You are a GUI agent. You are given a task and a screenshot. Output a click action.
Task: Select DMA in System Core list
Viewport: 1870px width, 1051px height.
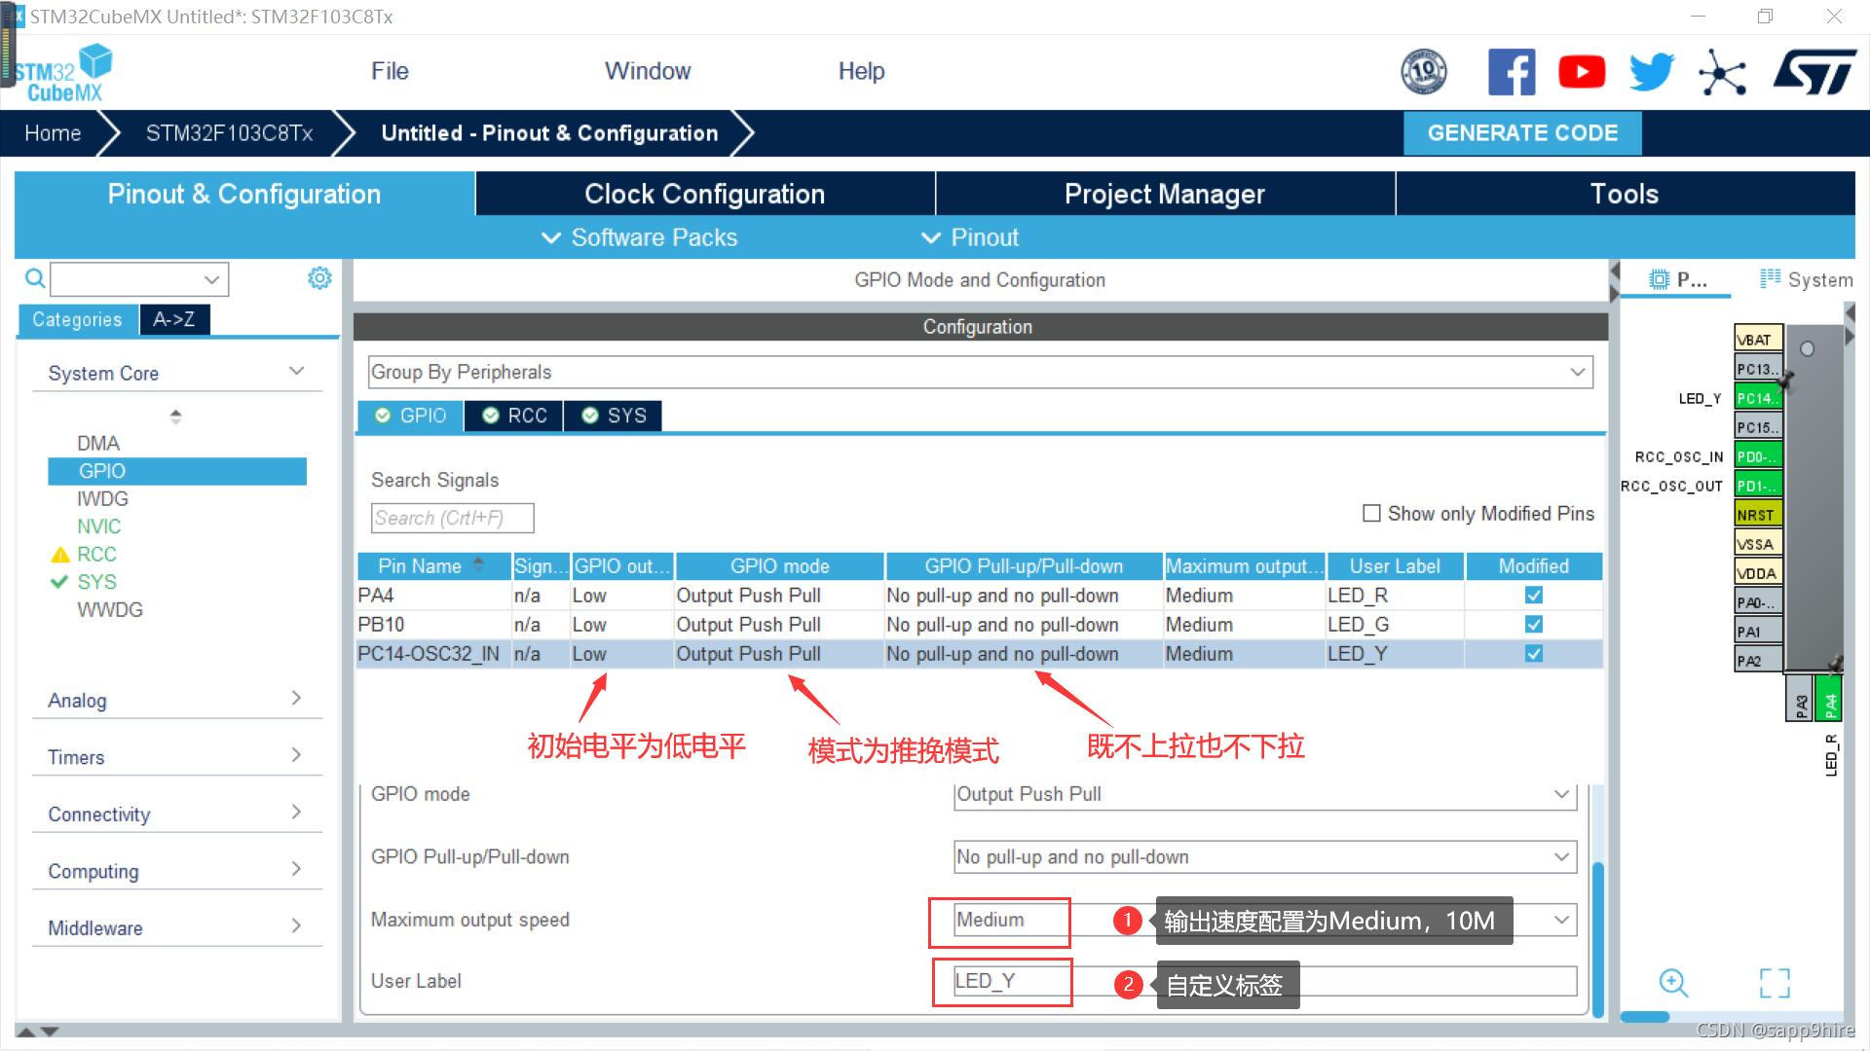point(98,443)
